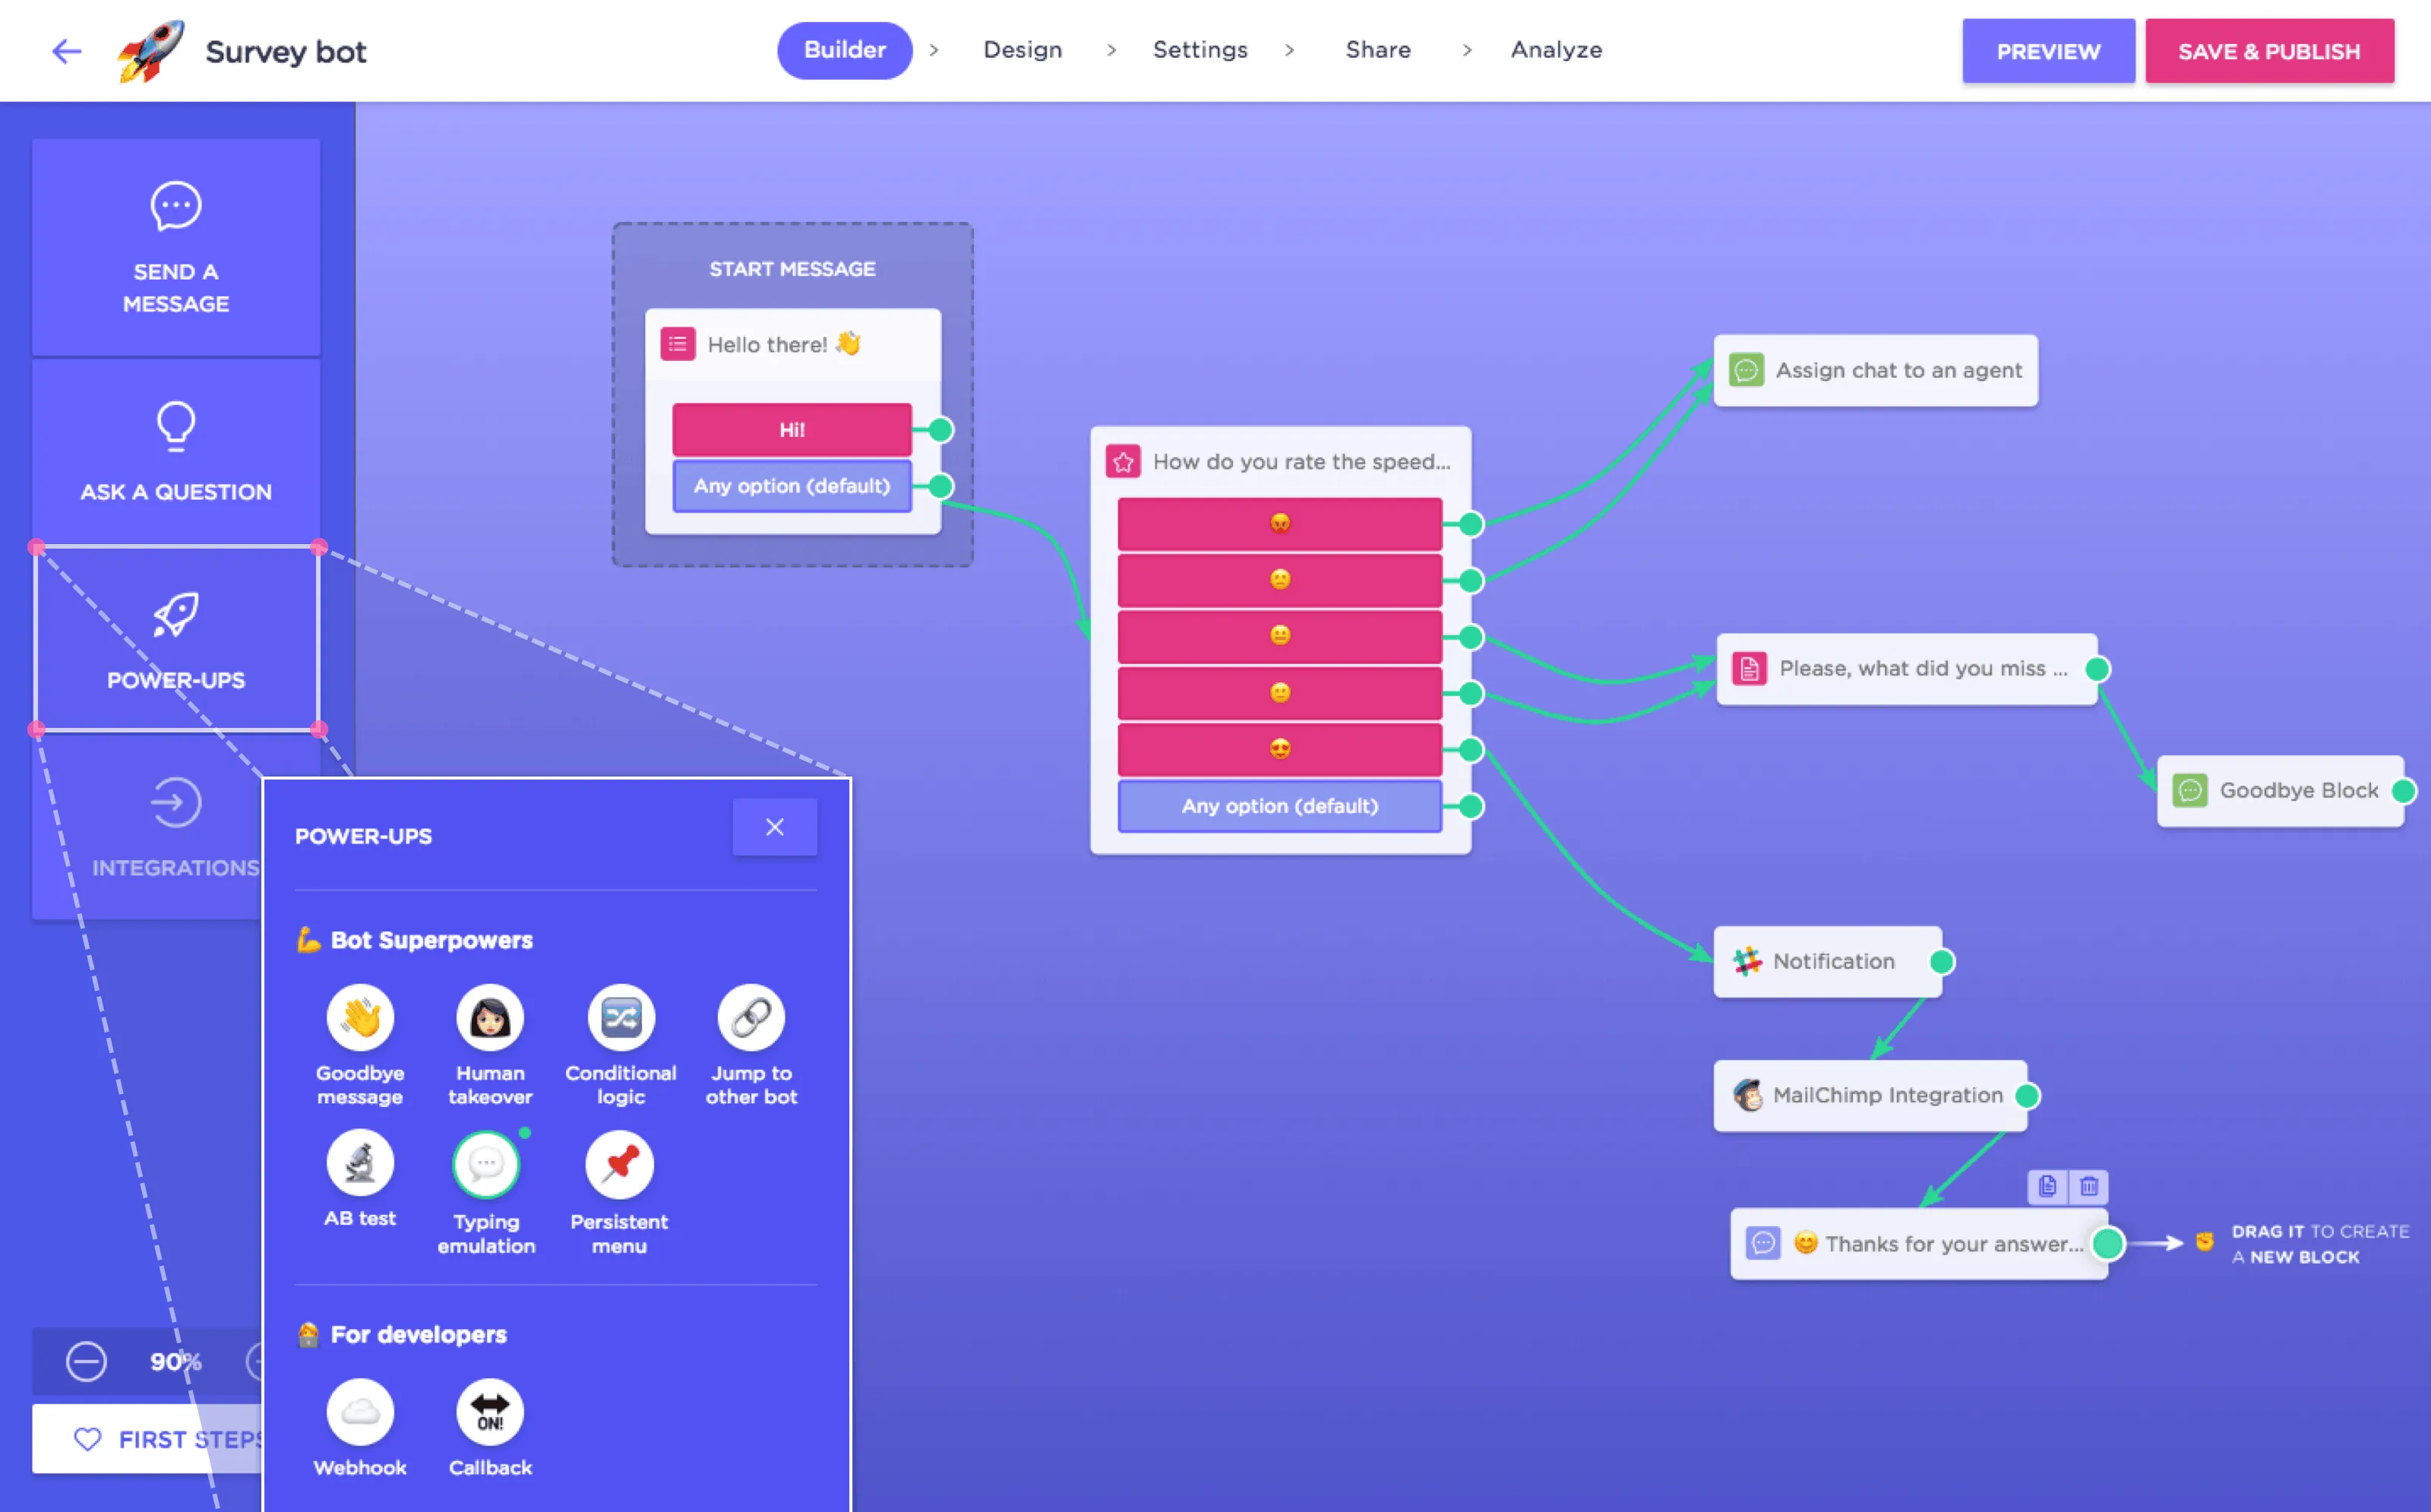
Task: Click the START MESSAGE heading
Action: (x=792, y=269)
